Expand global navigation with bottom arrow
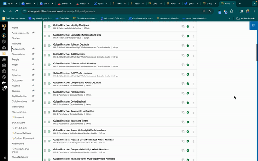 coord(4,158)
